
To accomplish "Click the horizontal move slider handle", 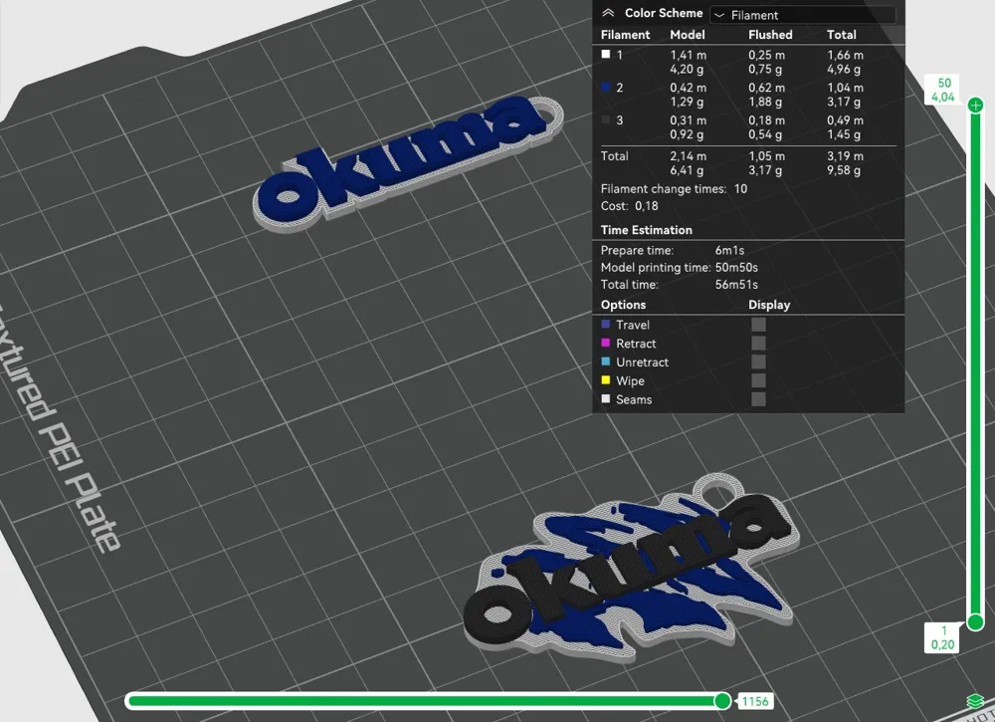I will click(x=722, y=701).
